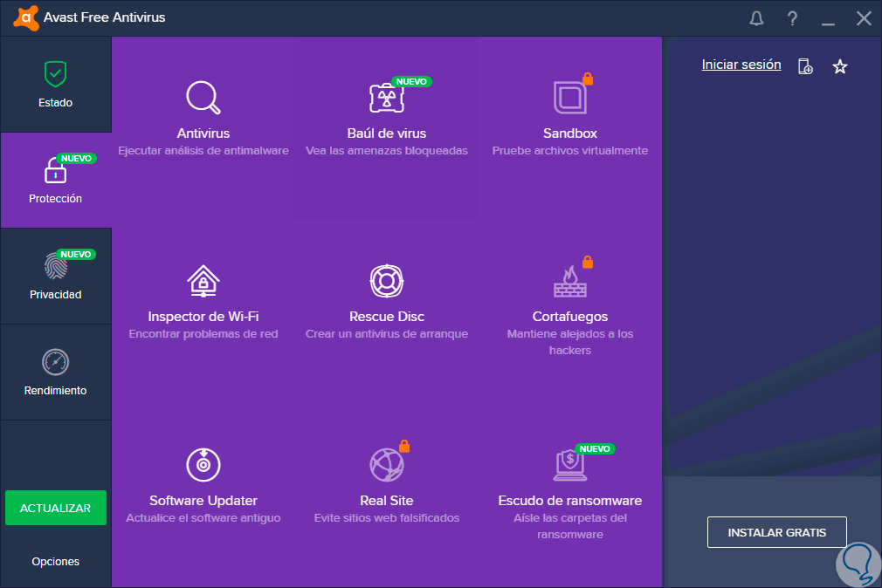
Task: Click the Inspector de Wi-Fi title
Action: 203,317
